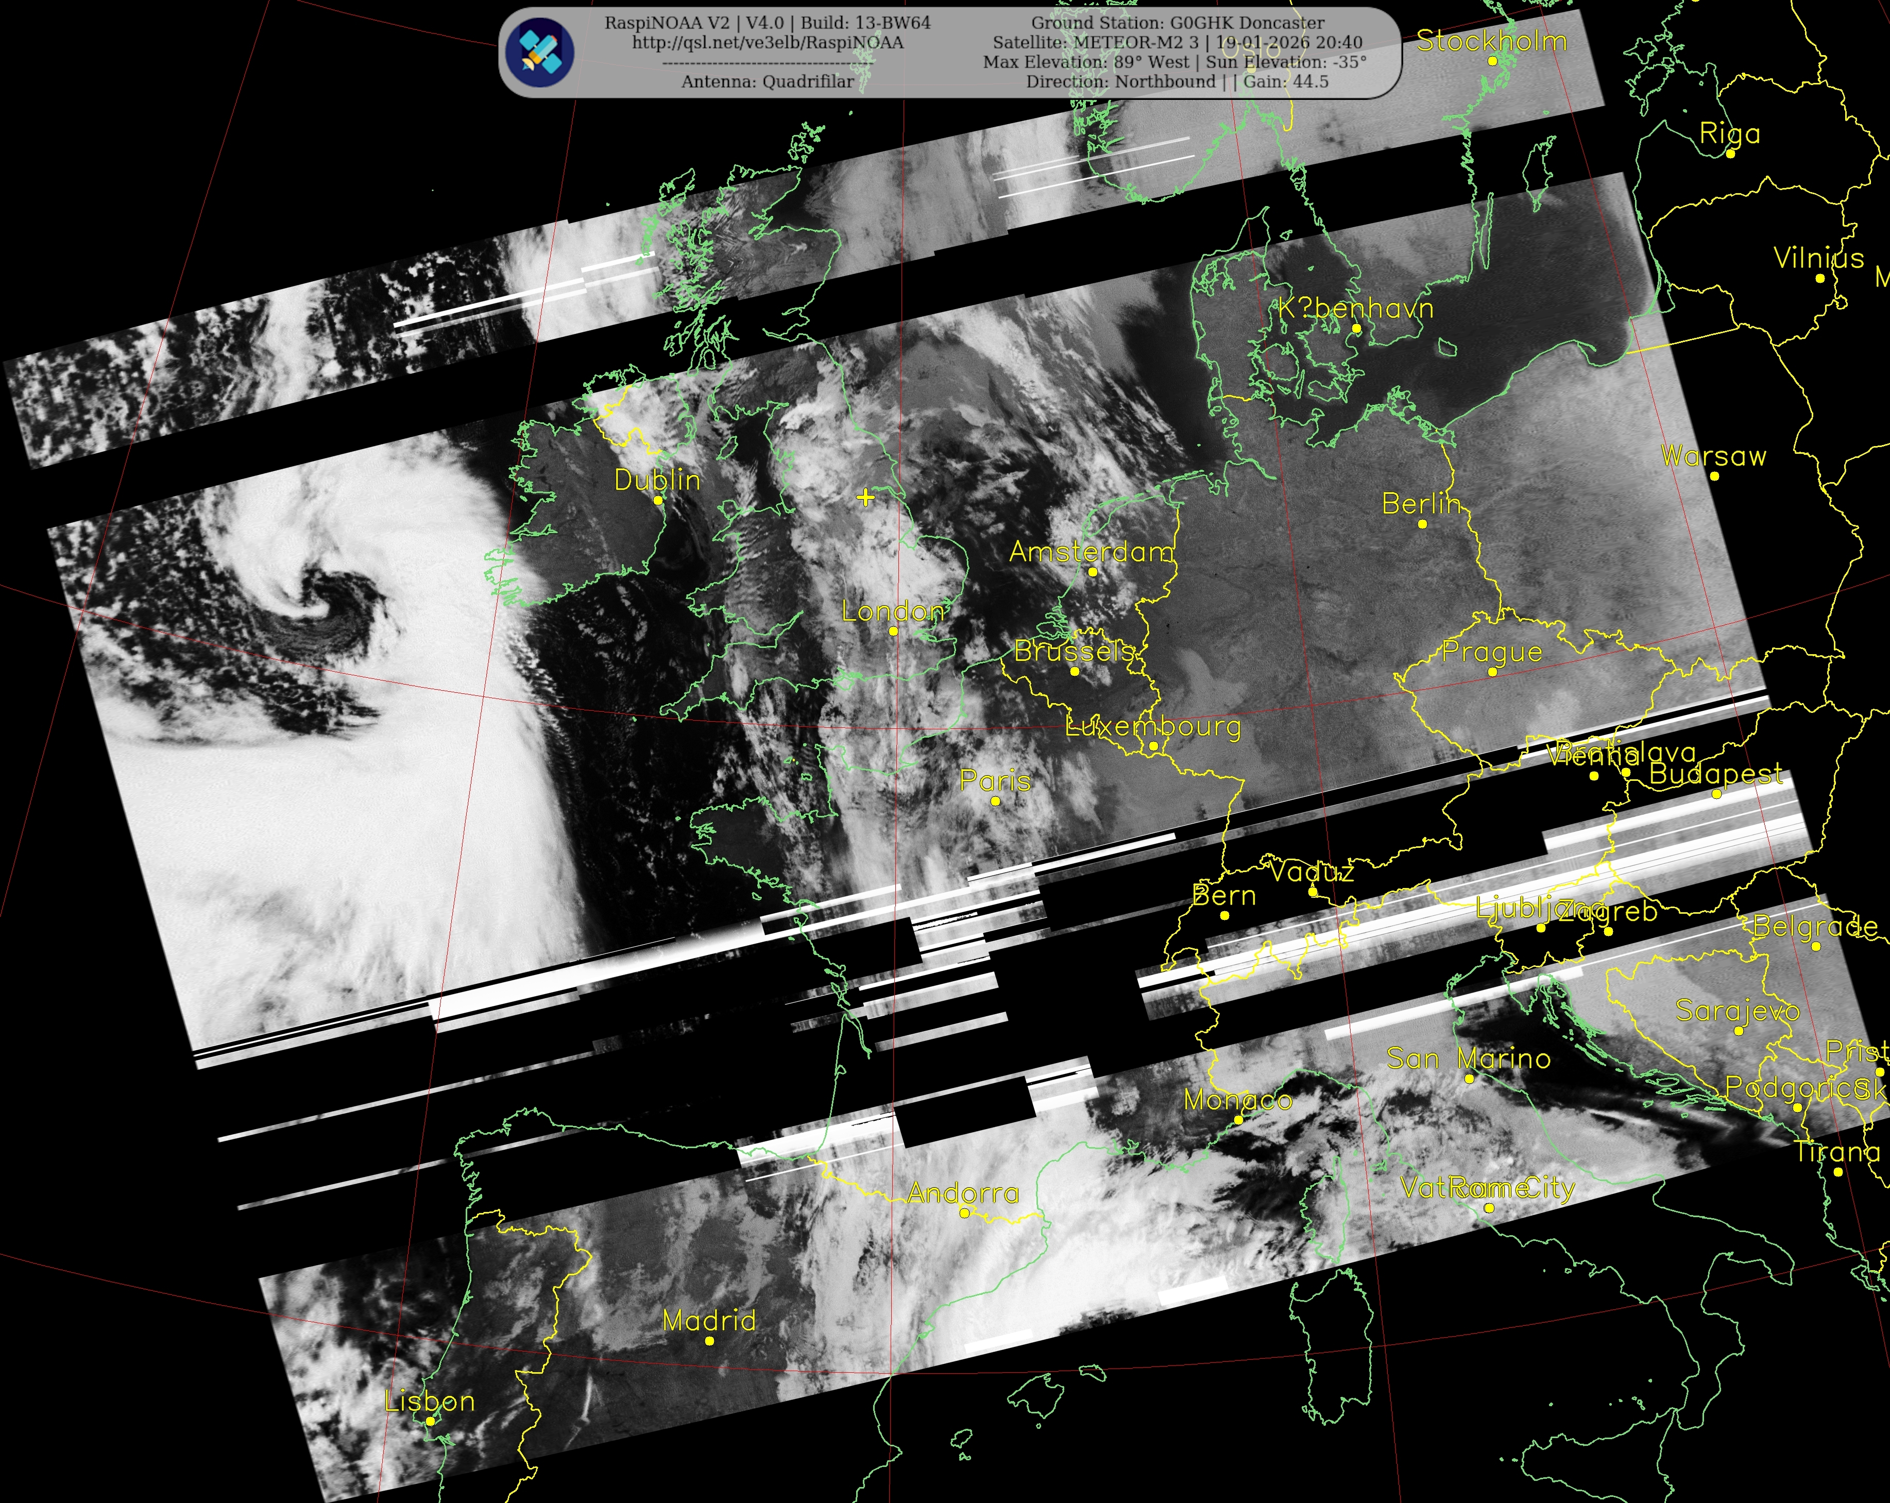The width and height of the screenshot is (1890, 1503).
Task: Click the London city dot marker
Action: [x=893, y=631]
